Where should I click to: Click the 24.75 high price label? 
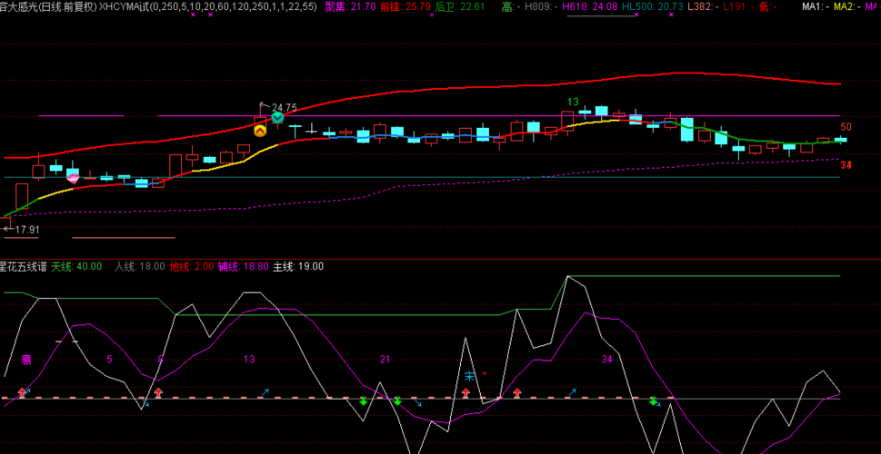click(x=285, y=108)
